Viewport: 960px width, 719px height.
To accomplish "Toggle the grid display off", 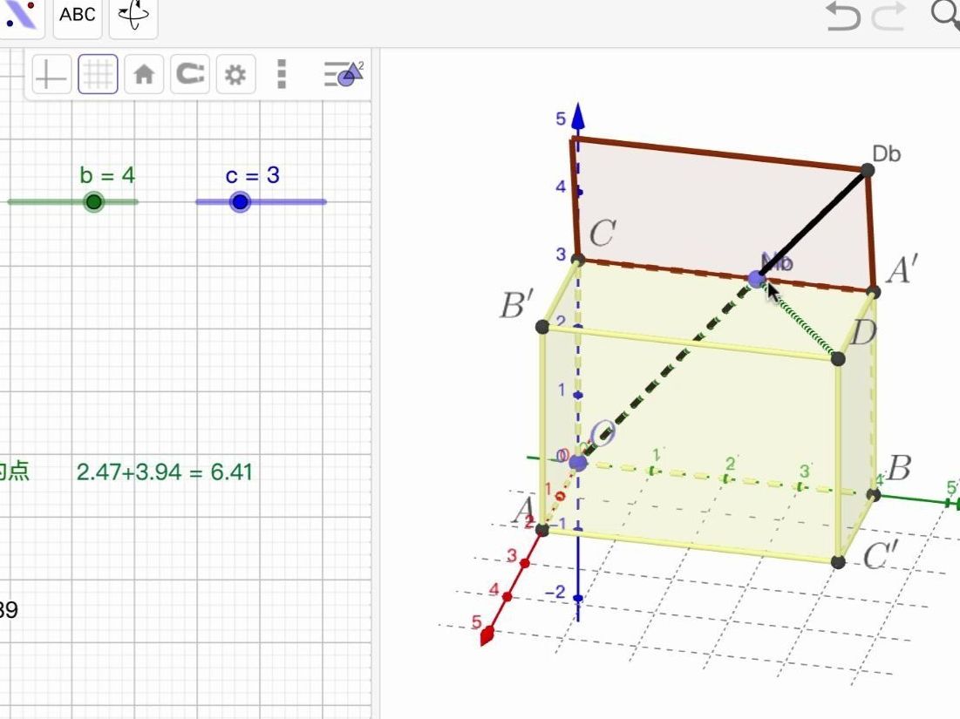I will coord(98,74).
